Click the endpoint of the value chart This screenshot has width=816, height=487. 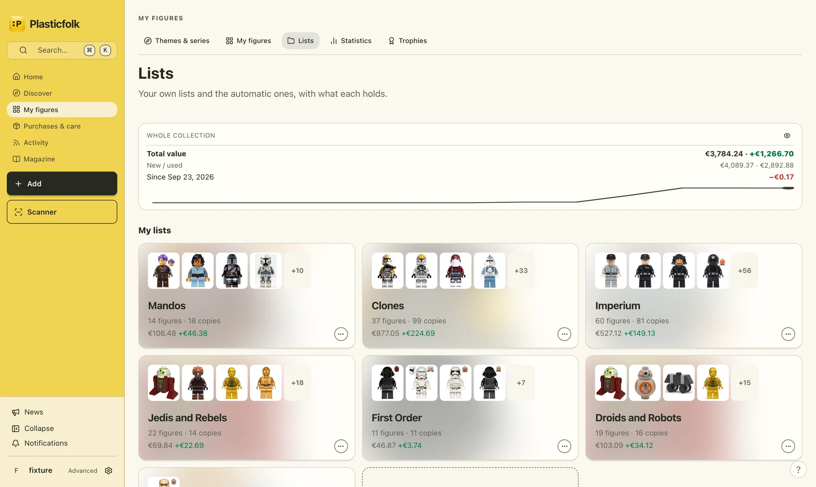(788, 188)
